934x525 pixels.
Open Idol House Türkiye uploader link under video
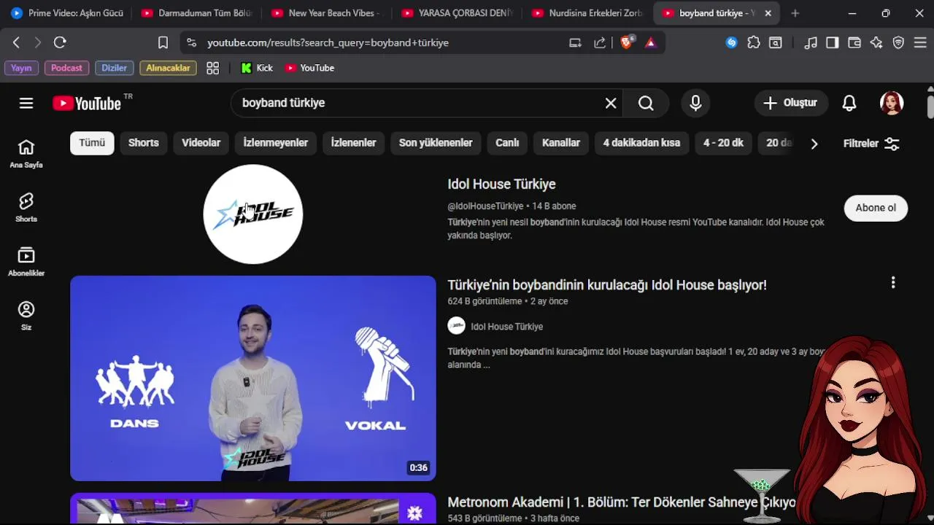pyautogui.click(x=506, y=327)
